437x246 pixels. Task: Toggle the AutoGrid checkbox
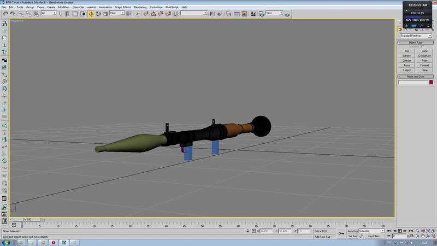click(423, 46)
